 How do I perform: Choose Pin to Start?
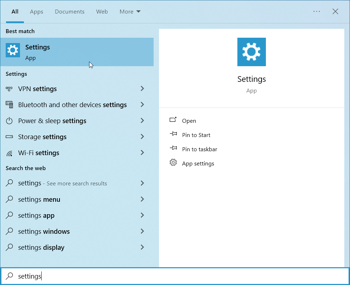pos(196,135)
